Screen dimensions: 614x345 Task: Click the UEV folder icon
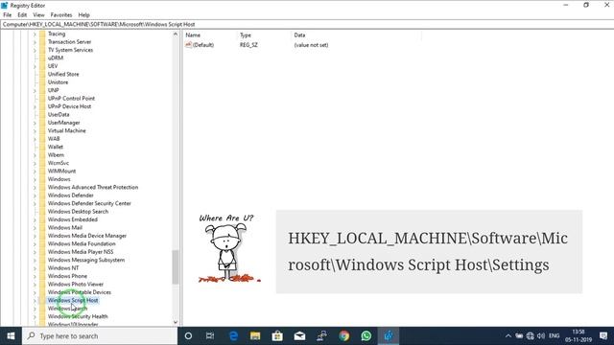coord(42,66)
